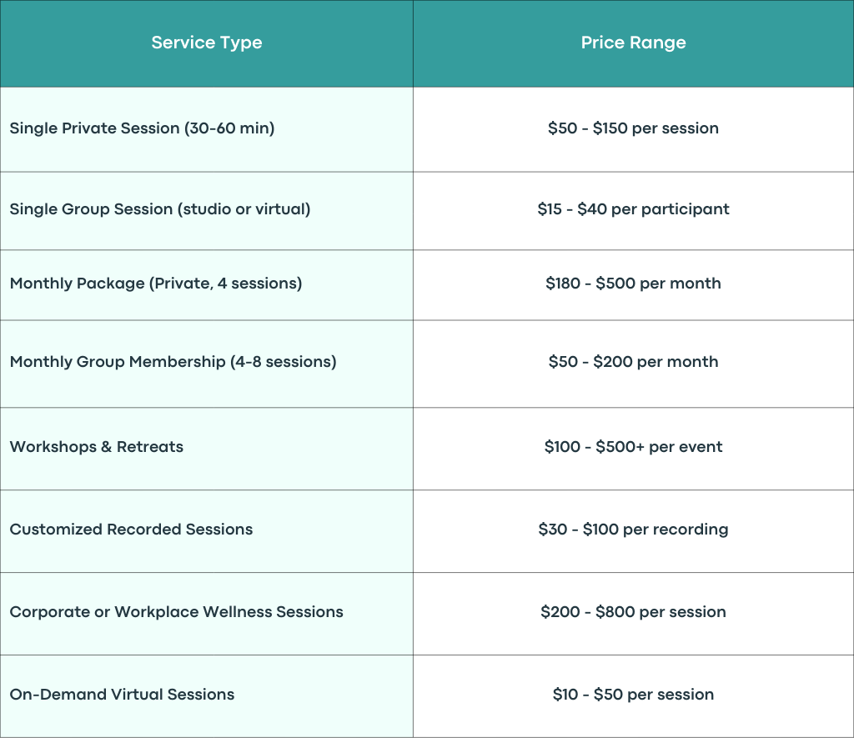This screenshot has height=738, width=854.
Task: Click the $50 - $200 per month price
Action: coord(634,362)
